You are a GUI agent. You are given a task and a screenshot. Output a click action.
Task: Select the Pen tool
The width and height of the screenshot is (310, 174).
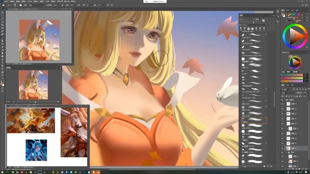2,59
